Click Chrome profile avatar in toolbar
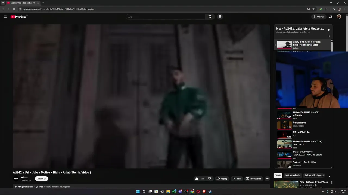348x195 pixels. pyautogui.click(x=340, y=9)
